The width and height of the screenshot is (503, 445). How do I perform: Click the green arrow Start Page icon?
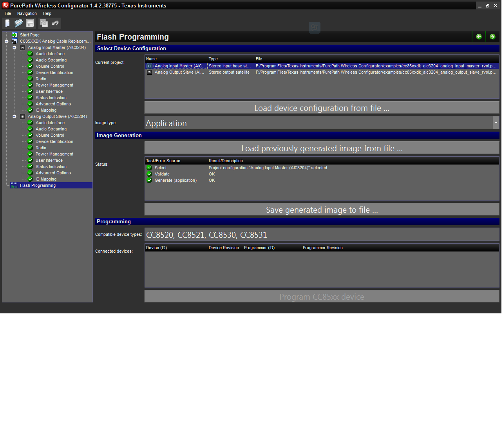tap(14, 35)
